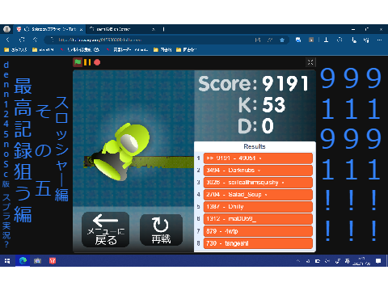388x291 pixels.
Task: Open the last bookmarks bar folder
Action: [x=186, y=49]
